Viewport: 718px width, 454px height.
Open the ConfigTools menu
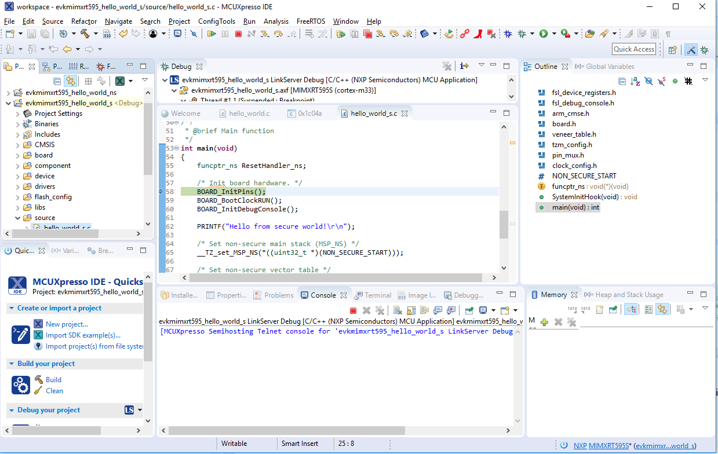(x=217, y=21)
